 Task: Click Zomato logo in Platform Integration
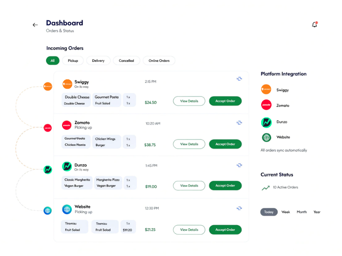[x=266, y=105]
